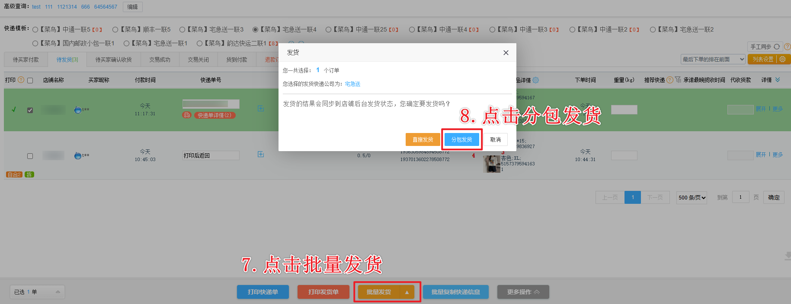Select the 【菜鸟】中通一联5 template radio
Image resolution: width=791 pixels, height=304 pixels.
[x=35, y=30]
